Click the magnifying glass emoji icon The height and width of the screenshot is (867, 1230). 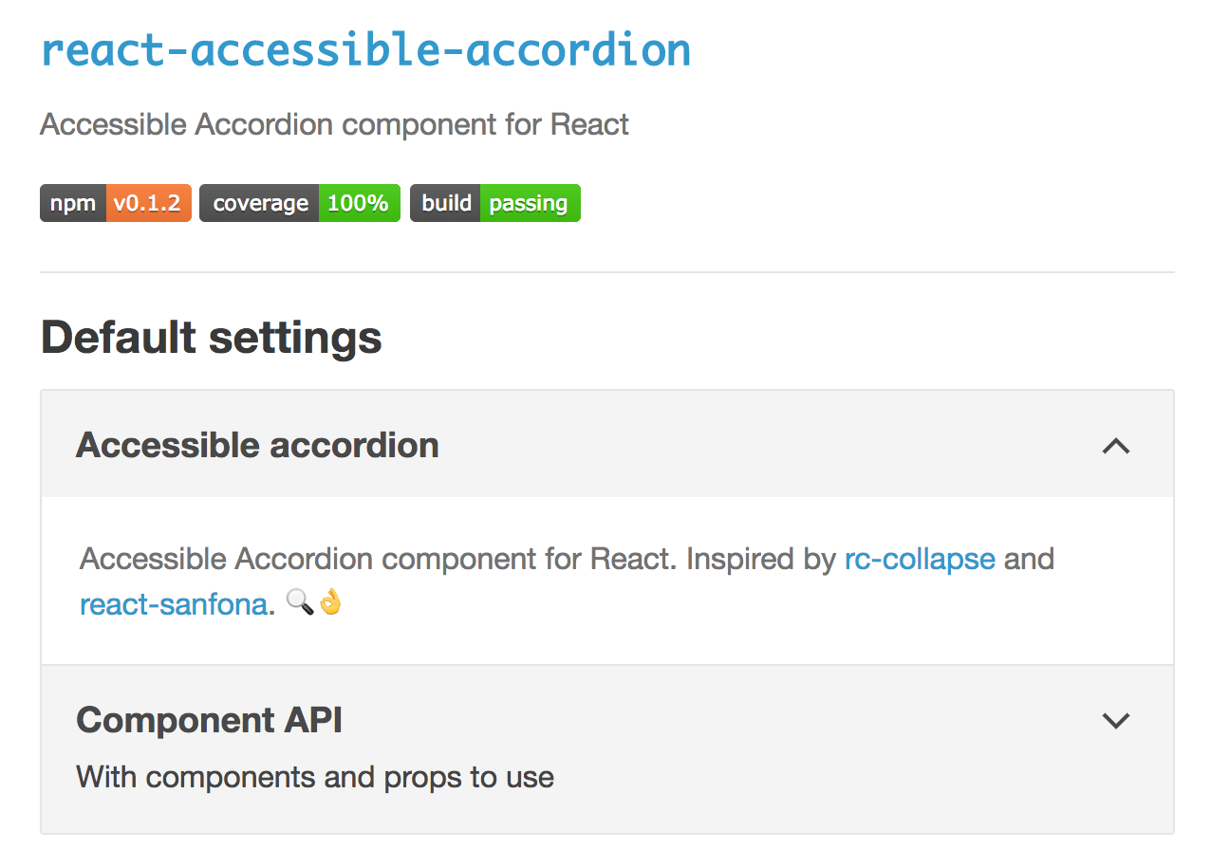[x=298, y=602]
